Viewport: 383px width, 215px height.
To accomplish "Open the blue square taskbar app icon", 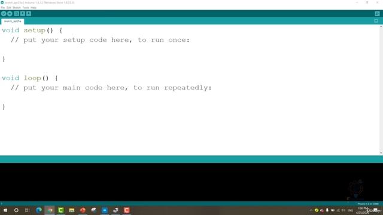I will [105, 210].
